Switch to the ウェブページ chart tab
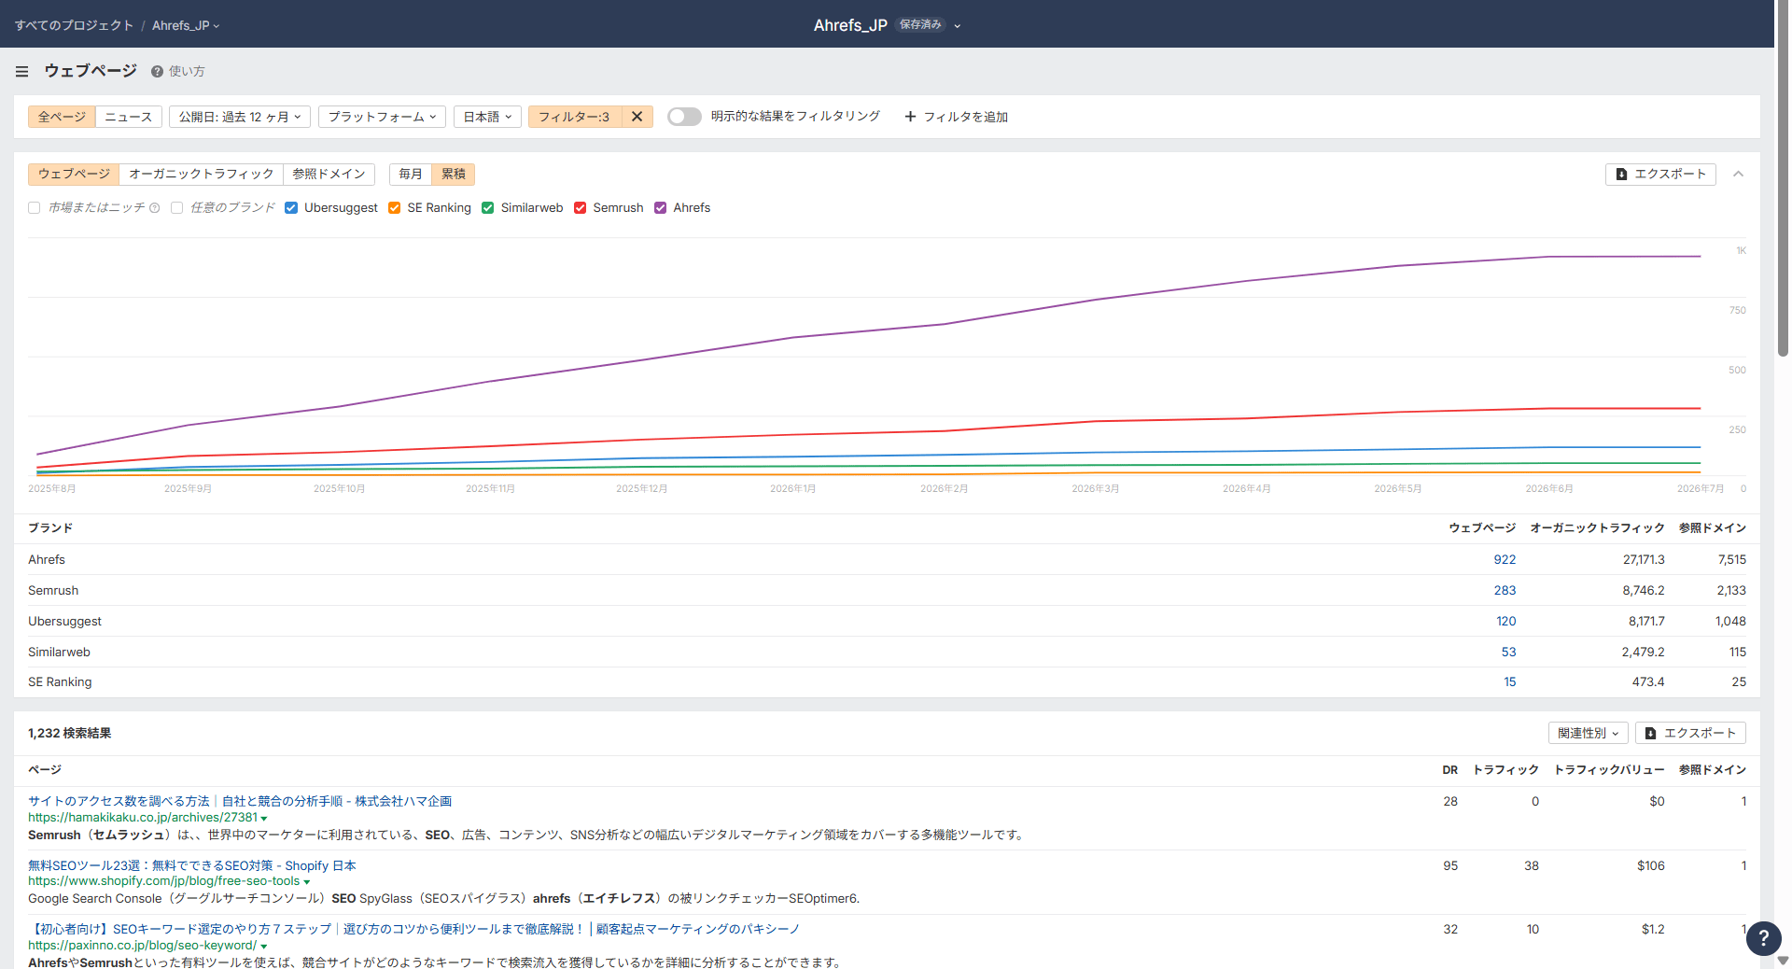Image resolution: width=1792 pixels, height=969 pixels. [74, 175]
